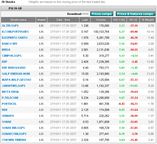157x144 pixels.
Task: Open SONAE stock link
Action: tap(7, 122)
